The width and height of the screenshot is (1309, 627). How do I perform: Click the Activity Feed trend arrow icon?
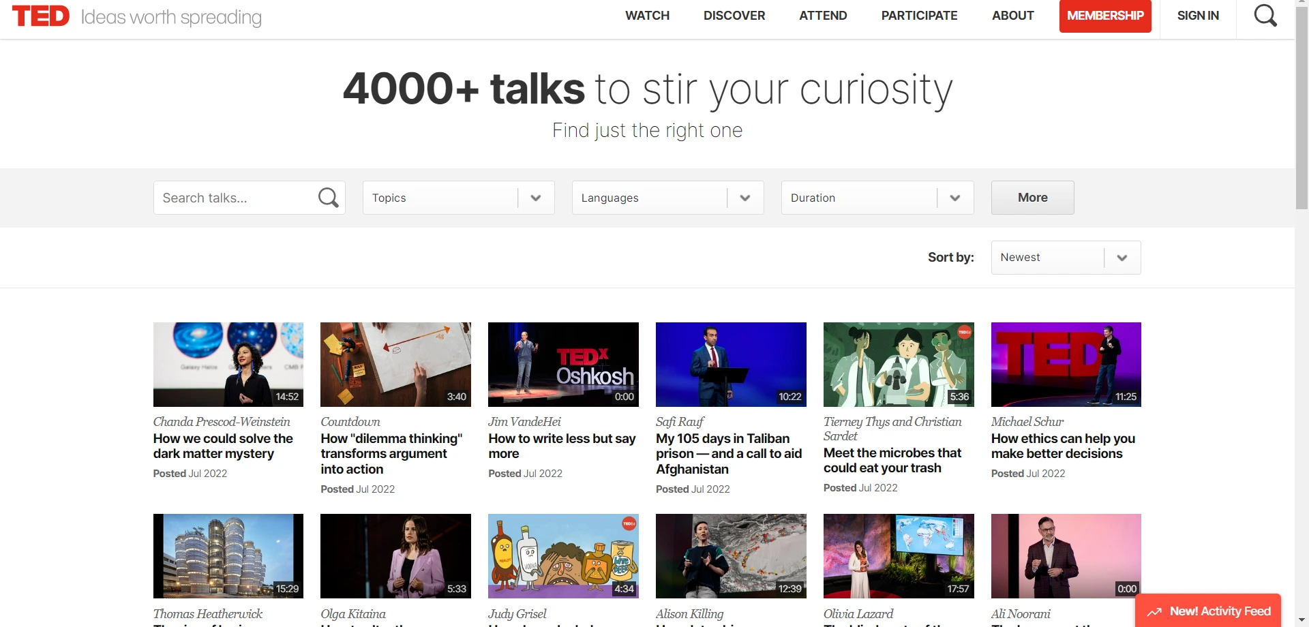tap(1154, 612)
